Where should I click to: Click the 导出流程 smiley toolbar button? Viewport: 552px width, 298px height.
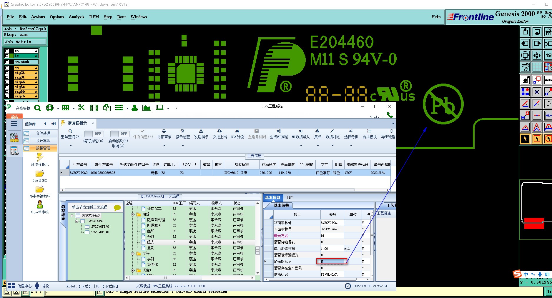388,134
